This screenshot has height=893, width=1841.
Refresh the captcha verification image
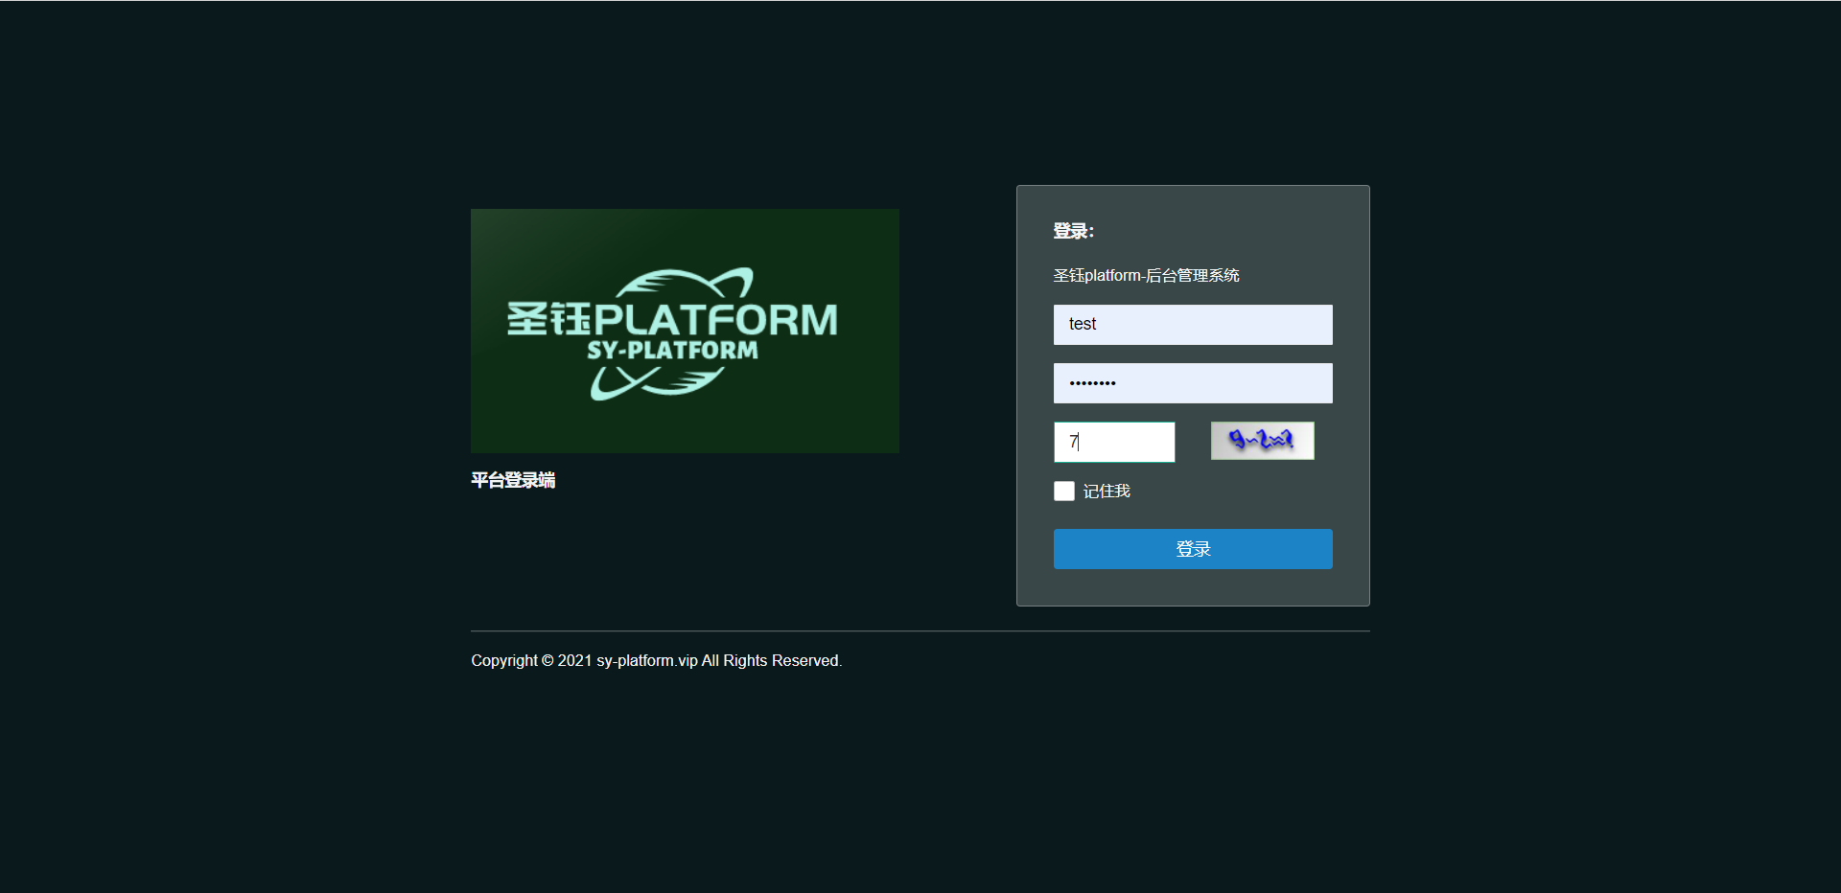(1262, 441)
